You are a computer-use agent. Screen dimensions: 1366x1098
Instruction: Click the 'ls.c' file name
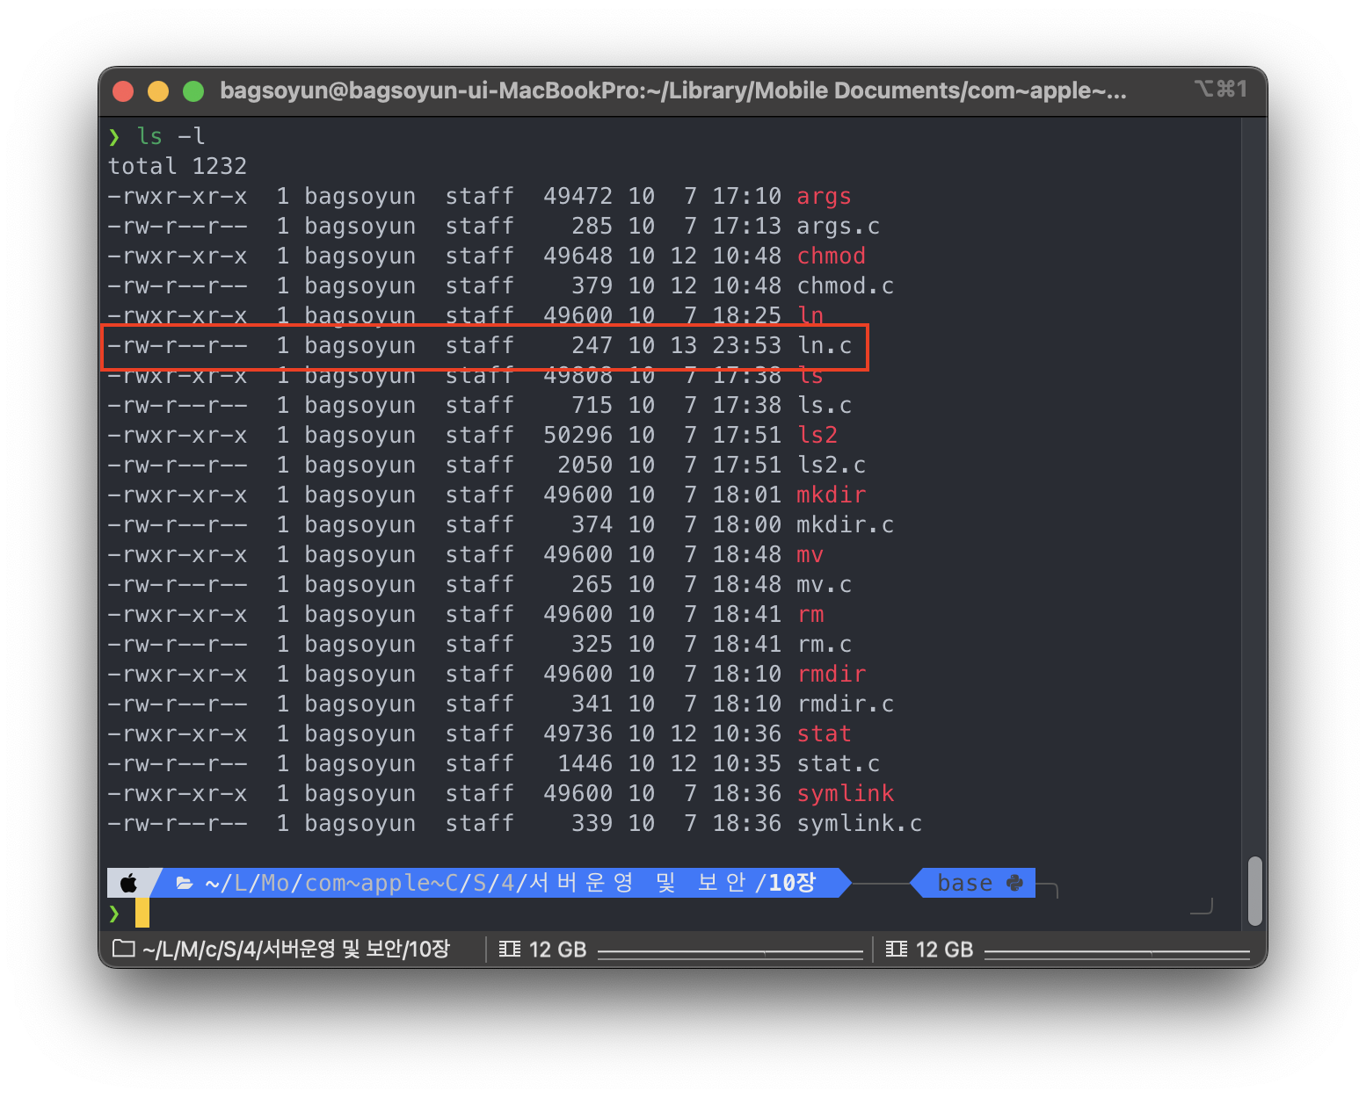824,405
